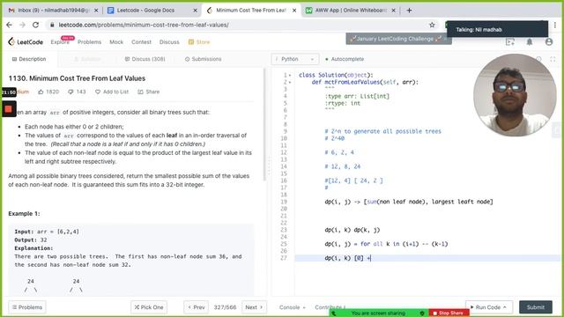Click the 327/566 problem counter
564x317 pixels.
226,307
